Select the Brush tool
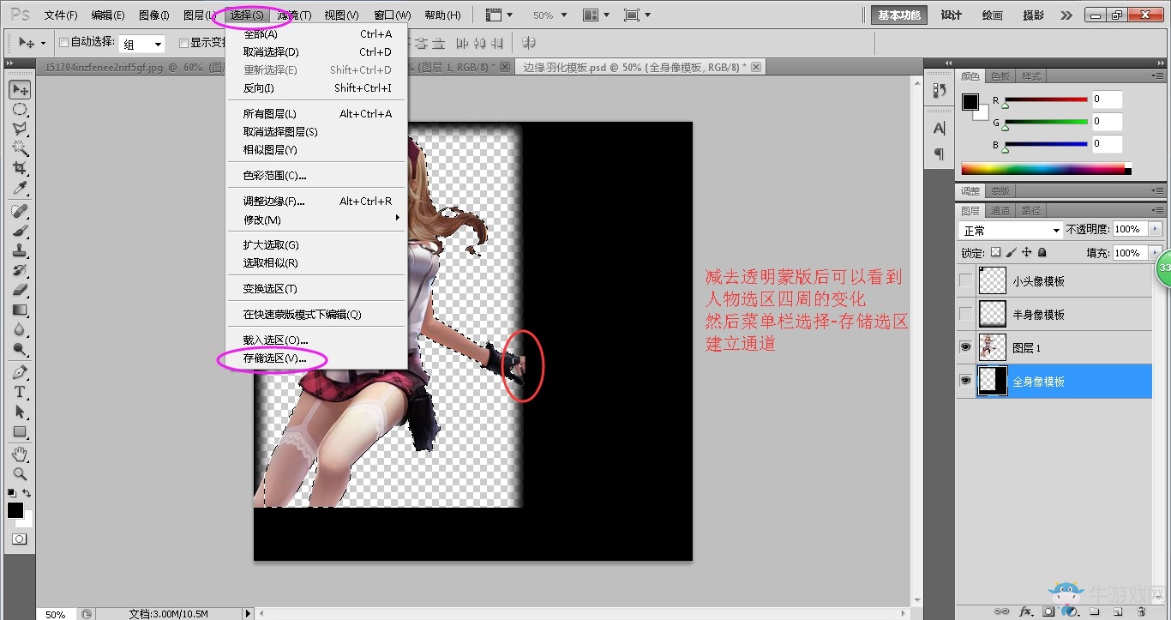Screen dimensions: 1171x620 (x=20, y=231)
